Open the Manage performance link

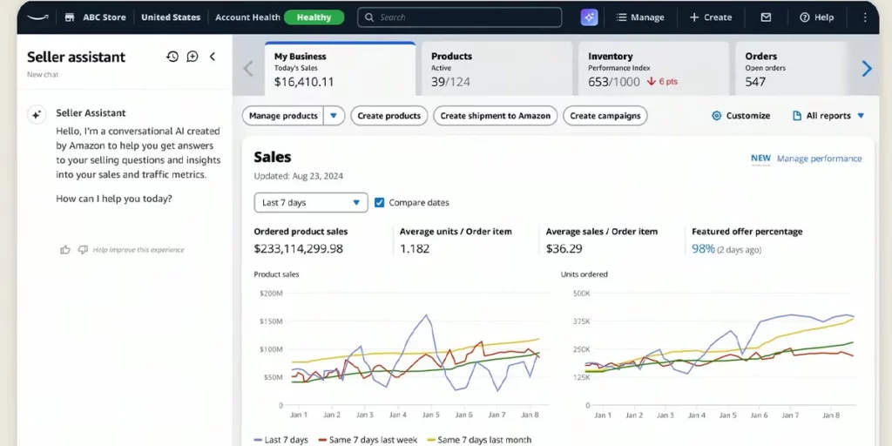tap(819, 159)
